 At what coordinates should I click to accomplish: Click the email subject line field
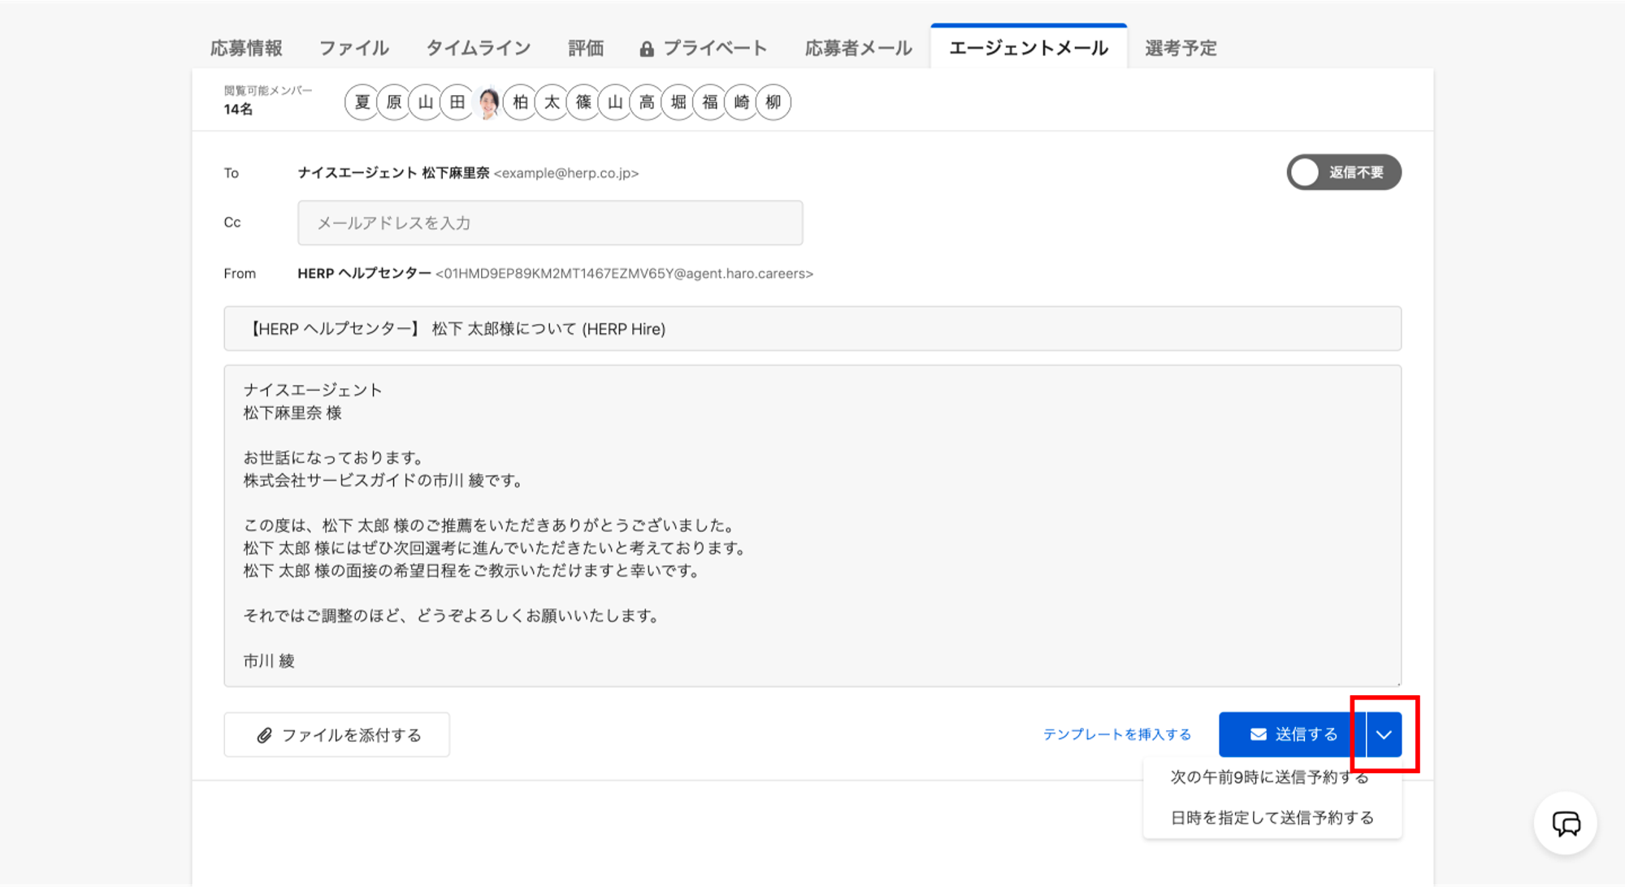(x=812, y=329)
